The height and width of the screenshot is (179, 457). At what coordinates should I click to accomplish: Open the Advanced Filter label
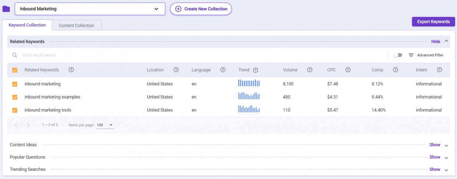pos(430,55)
